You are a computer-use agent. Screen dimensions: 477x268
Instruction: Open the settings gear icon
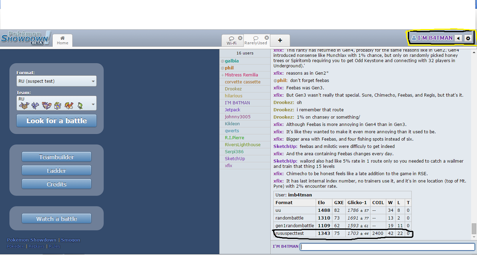click(468, 38)
